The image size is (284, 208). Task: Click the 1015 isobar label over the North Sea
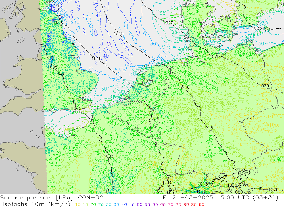pyautogui.click(x=119, y=34)
